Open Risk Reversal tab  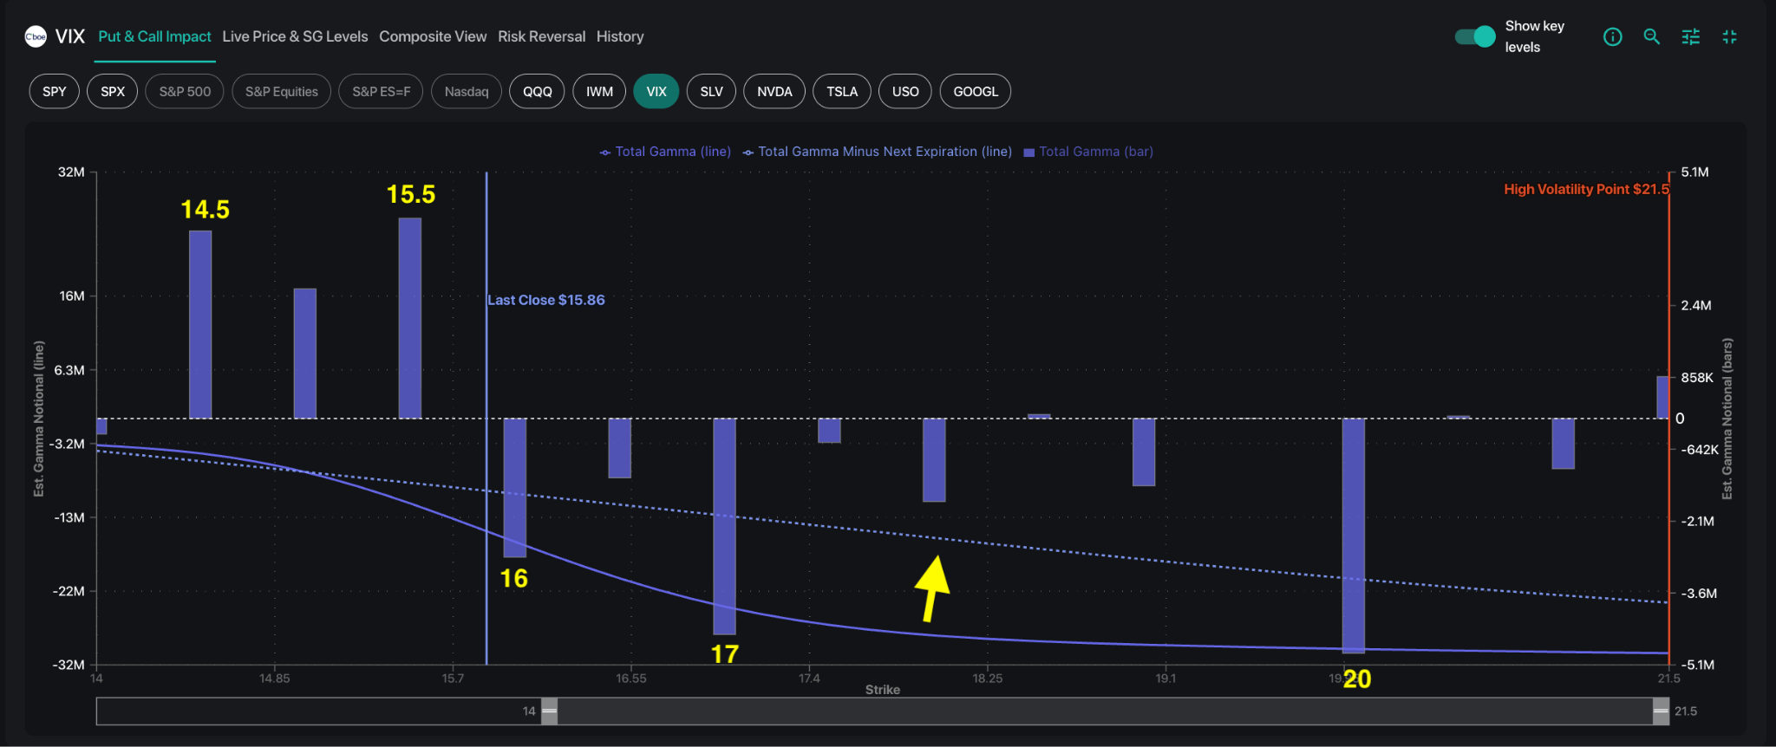pyautogui.click(x=541, y=36)
